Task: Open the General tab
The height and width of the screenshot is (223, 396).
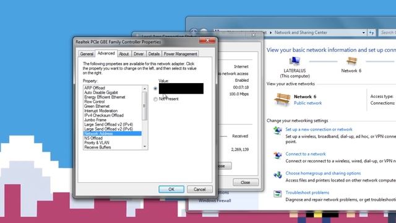Action: point(87,54)
